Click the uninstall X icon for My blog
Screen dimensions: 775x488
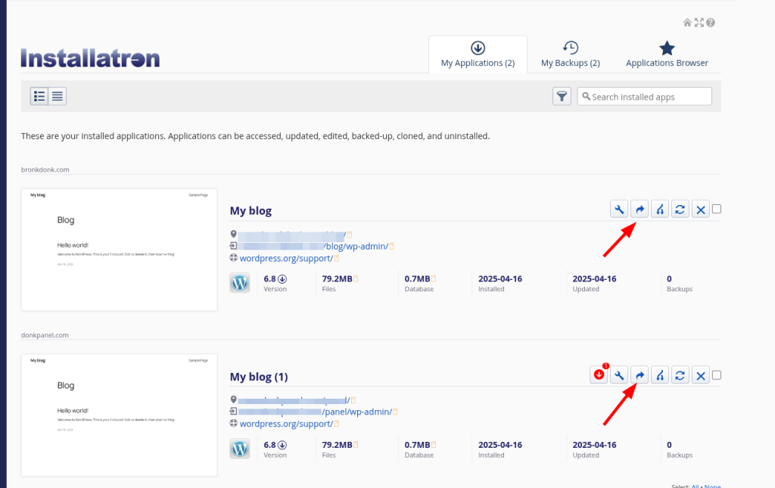pos(700,210)
